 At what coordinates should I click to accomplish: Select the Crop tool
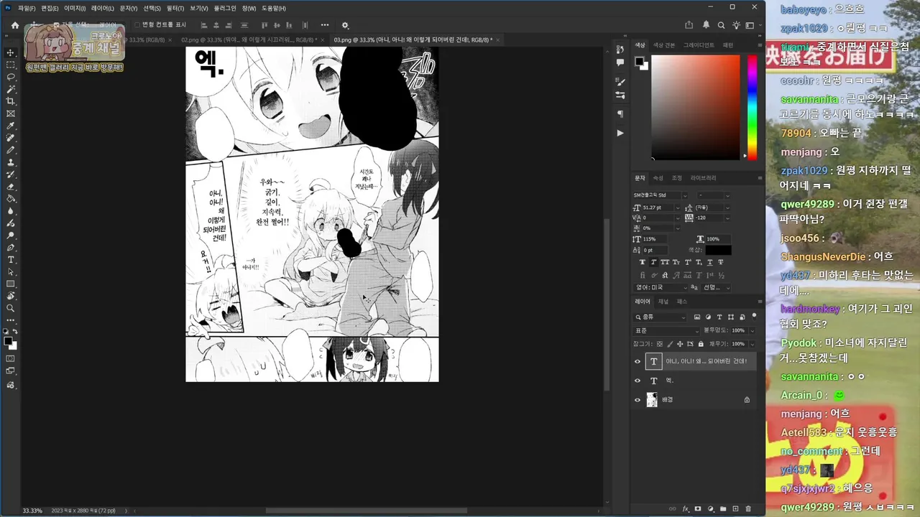coord(11,101)
